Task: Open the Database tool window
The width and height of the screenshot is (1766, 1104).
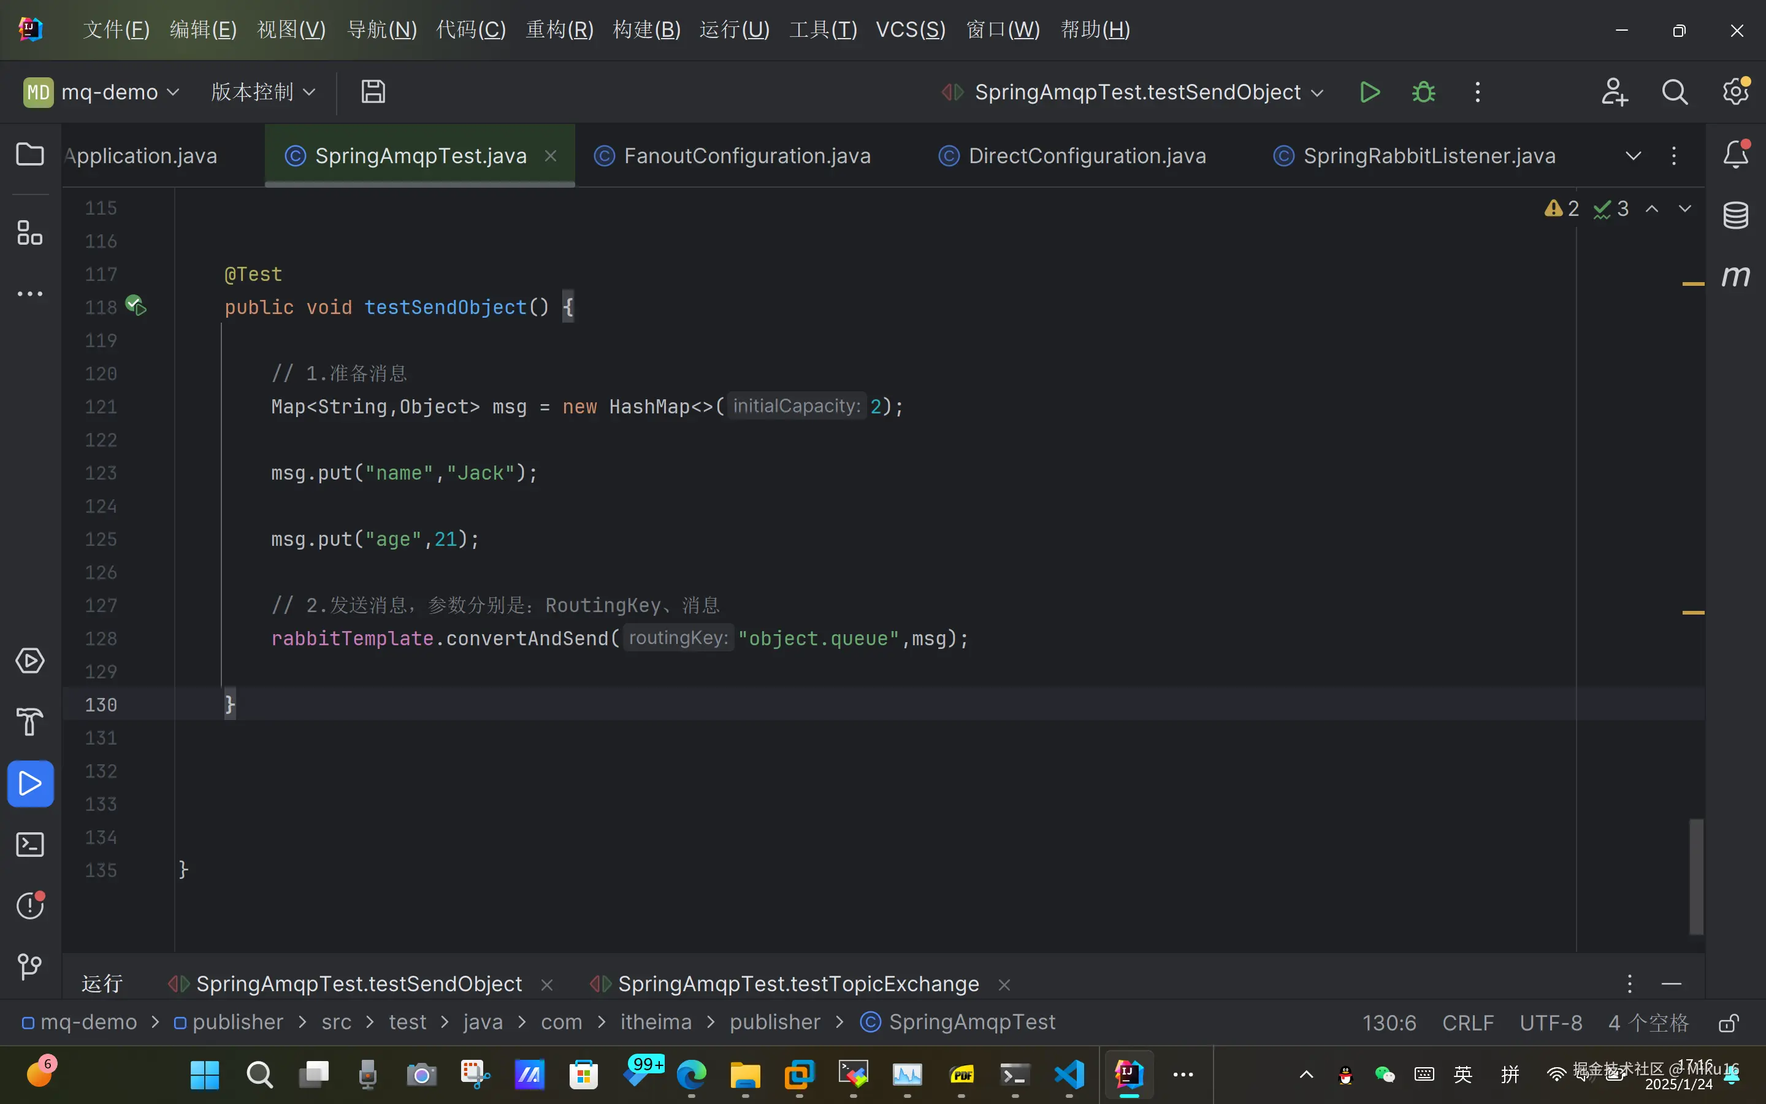Action: (x=1735, y=215)
